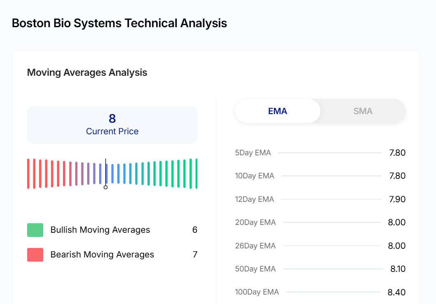Select the 10Day EMA label
Screen dimensions: 436x304
pyautogui.click(x=255, y=176)
